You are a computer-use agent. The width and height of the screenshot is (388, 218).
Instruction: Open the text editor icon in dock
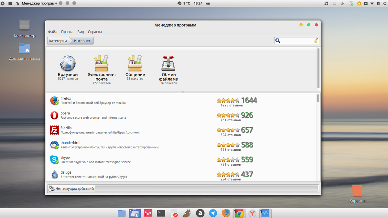pos(174,213)
